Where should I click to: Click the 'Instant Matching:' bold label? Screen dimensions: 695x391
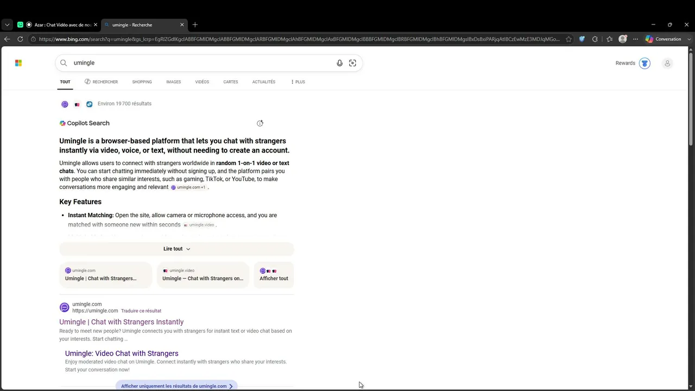pos(91,216)
